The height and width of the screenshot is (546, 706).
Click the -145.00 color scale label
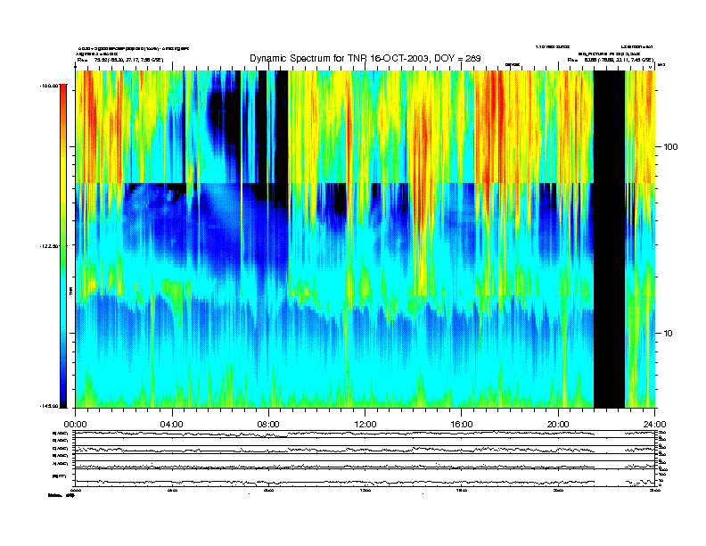(49, 406)
